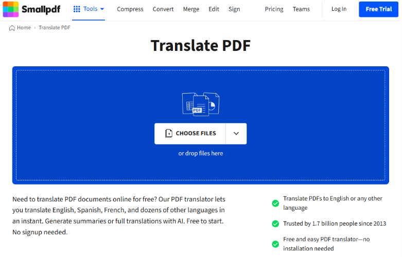This screenshot has height=257, width=402.
Task: Click checkmark beside 'Trusted by 1.7 billion'
Action: point(275,224)
